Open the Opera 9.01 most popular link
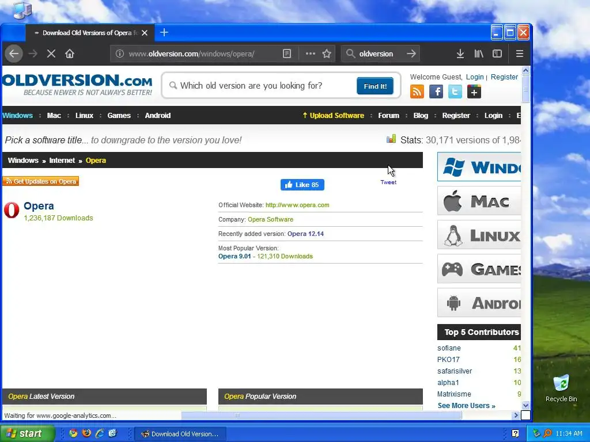 (235, 256)
